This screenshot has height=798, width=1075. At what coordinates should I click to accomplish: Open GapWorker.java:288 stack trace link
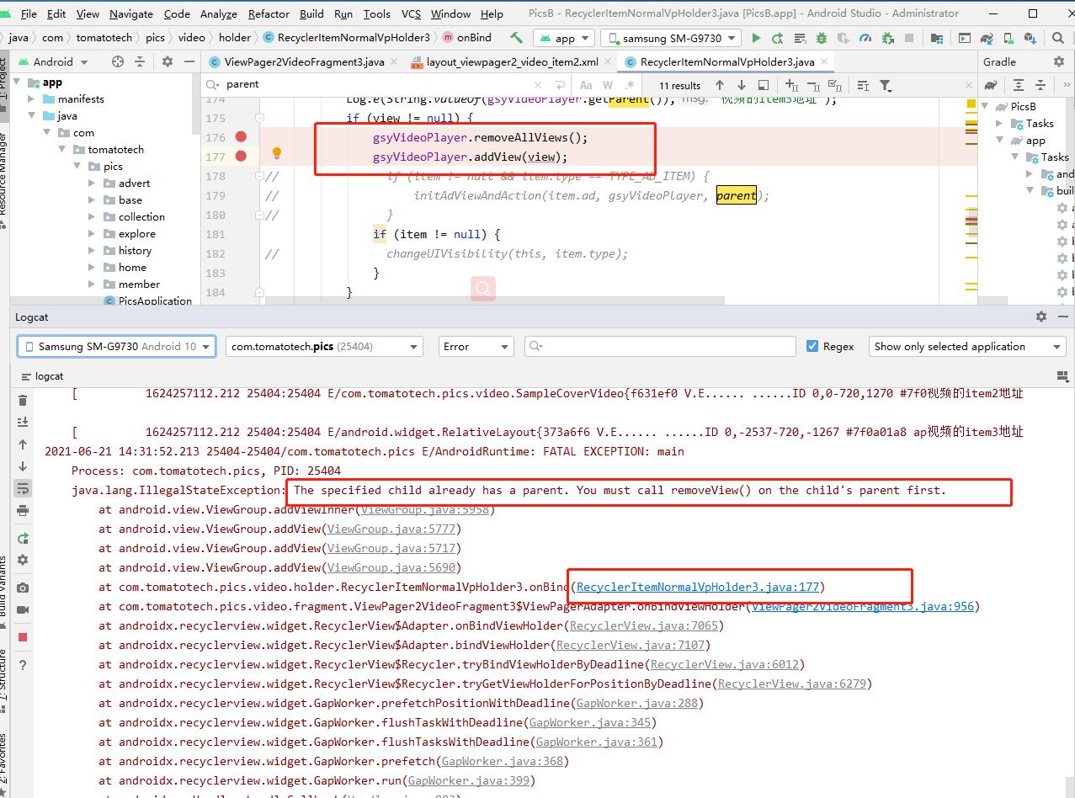pos(636,703)
